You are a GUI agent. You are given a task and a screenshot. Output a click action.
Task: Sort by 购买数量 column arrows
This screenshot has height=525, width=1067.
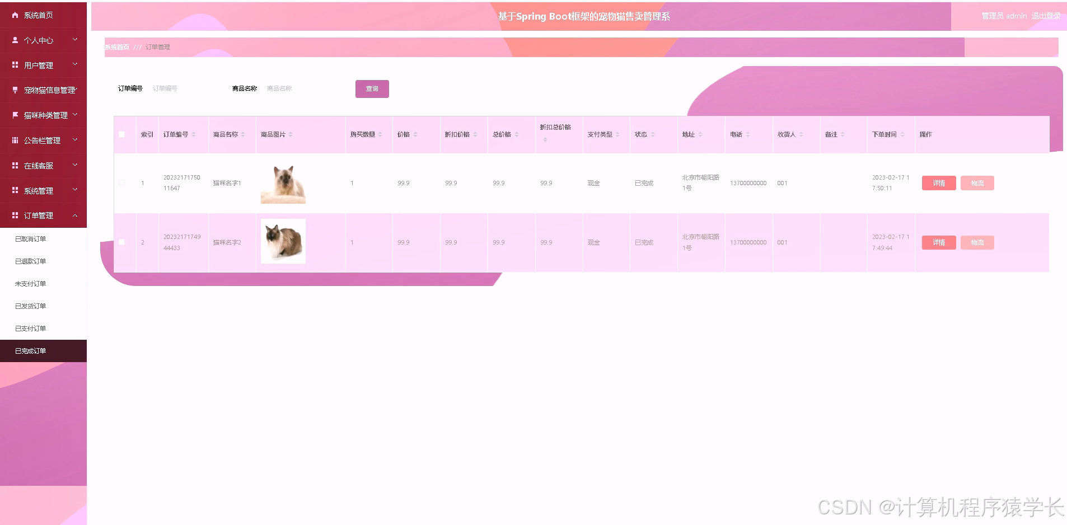(x=380, y=134)
